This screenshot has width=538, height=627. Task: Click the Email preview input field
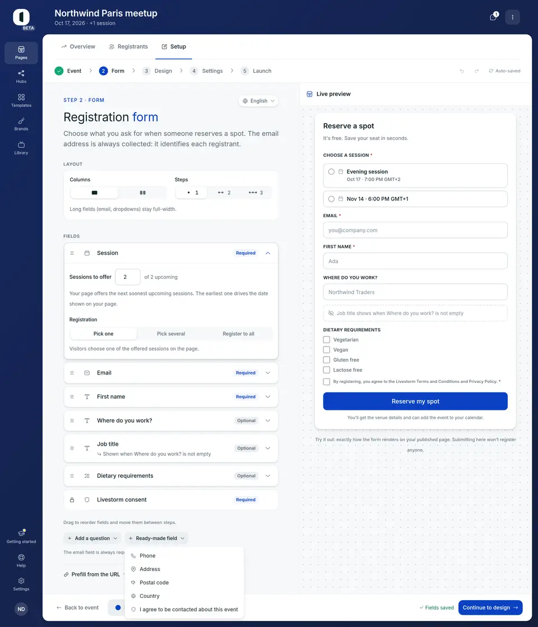[415, 230]
